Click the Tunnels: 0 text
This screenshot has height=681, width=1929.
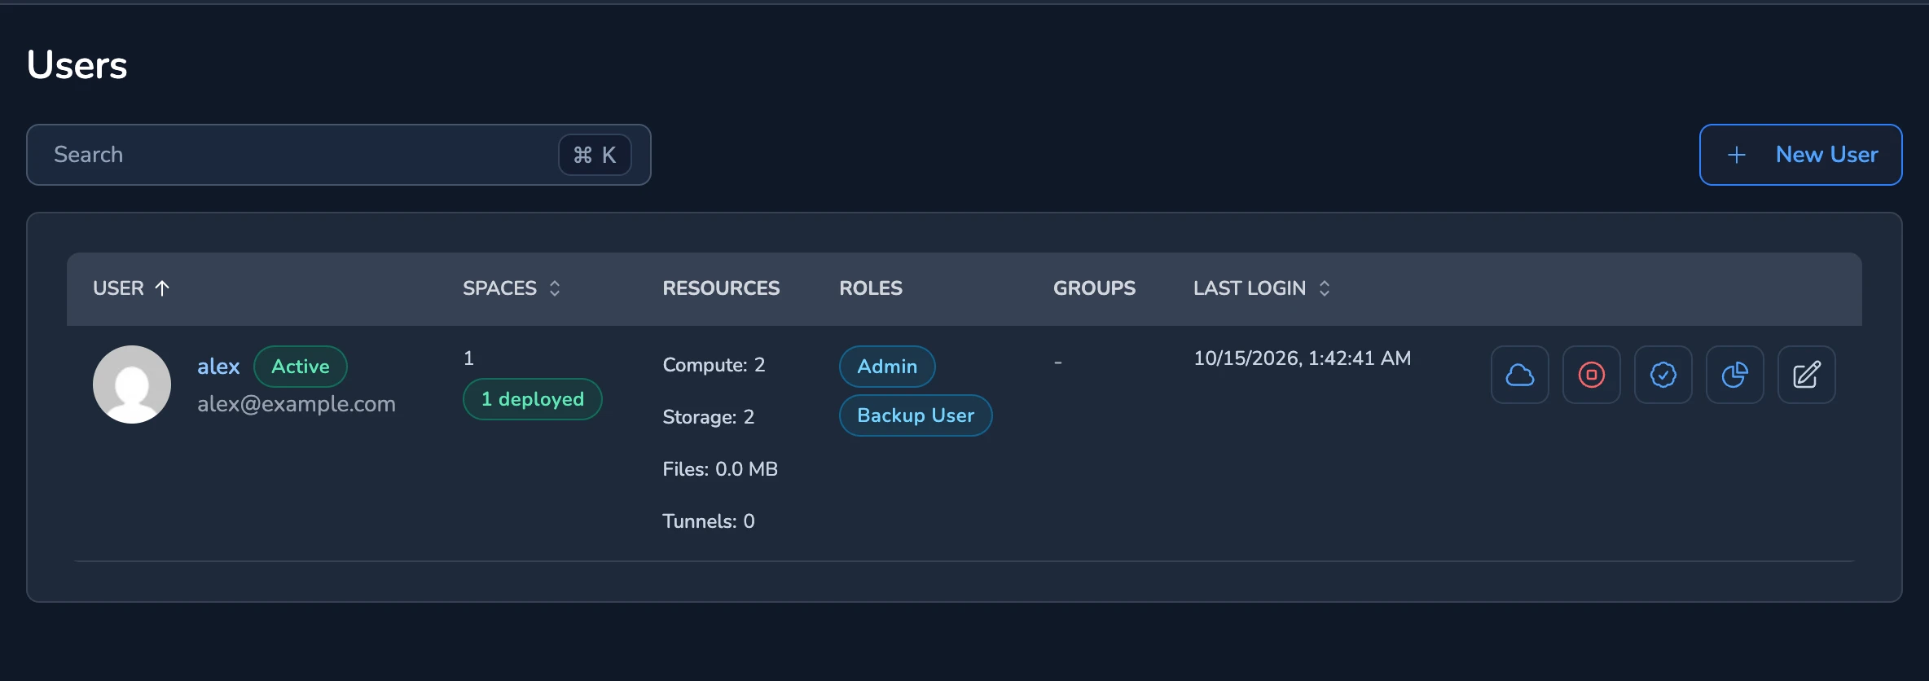tap(709, 521)
